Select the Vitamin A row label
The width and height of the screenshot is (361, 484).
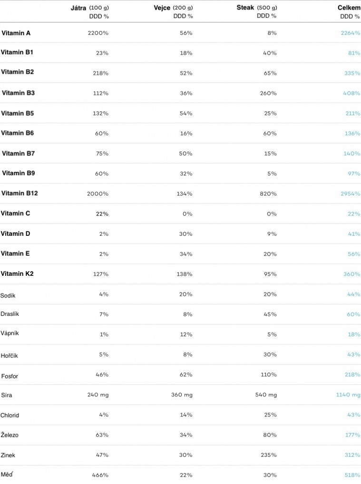[x=16, y=33]
